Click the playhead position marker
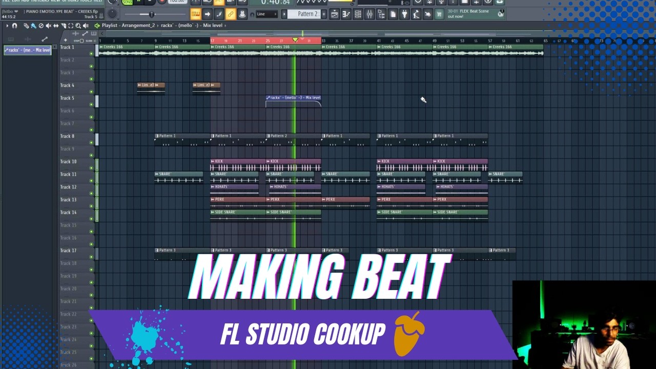 coord(295,40)
